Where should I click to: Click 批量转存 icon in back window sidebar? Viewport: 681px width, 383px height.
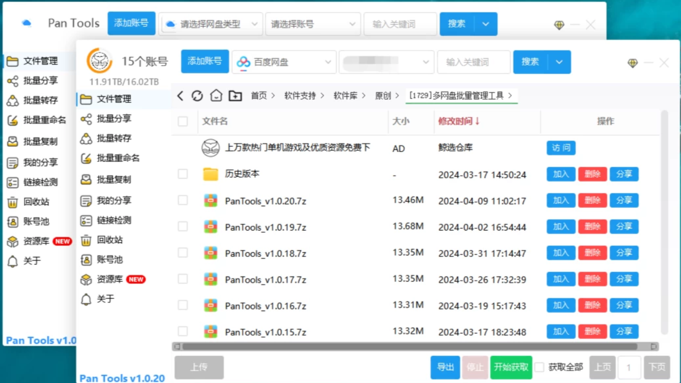[x=12, y=100]
